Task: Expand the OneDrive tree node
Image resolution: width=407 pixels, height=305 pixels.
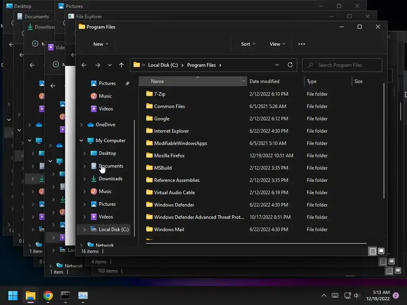Action: tap(81, 125)
